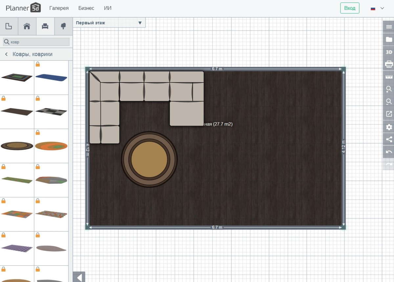The image size is (394, 282).
Task: Select the green striped long rug thumbnail
Action: (17, 180)
